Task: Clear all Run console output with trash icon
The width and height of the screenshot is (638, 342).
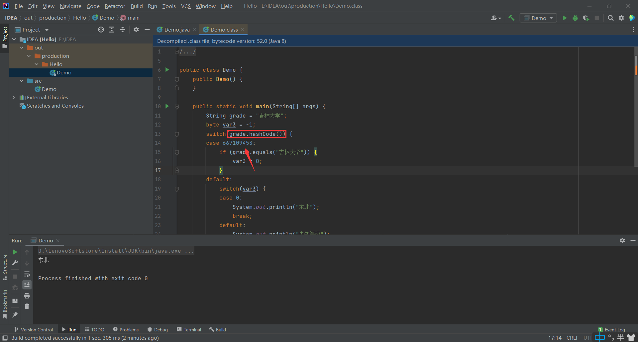Action: pyautogui.click(x=27, y=306)
